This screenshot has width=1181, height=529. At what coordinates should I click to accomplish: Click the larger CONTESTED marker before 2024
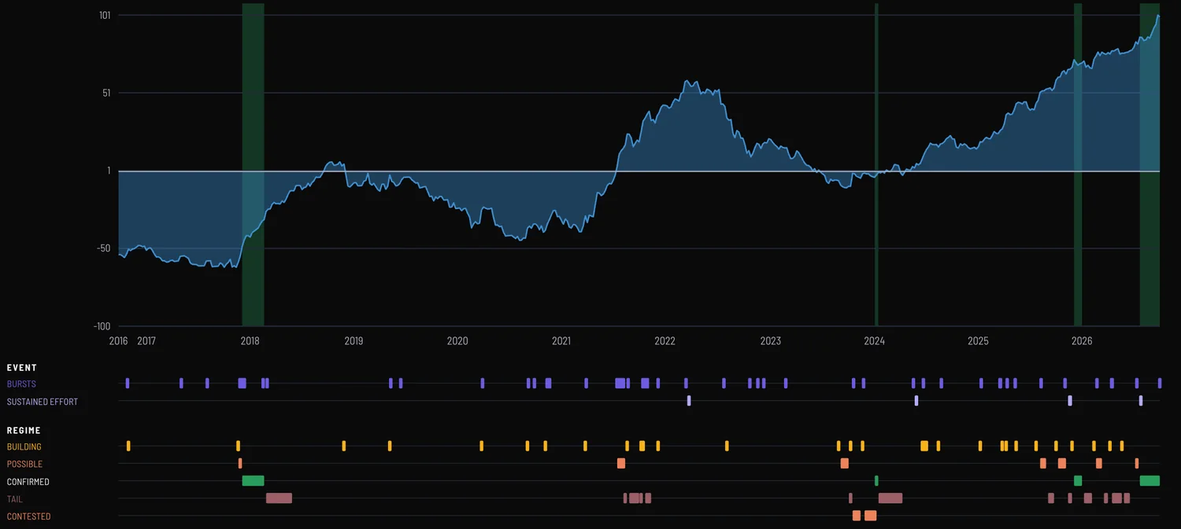(x=870, y=516)
